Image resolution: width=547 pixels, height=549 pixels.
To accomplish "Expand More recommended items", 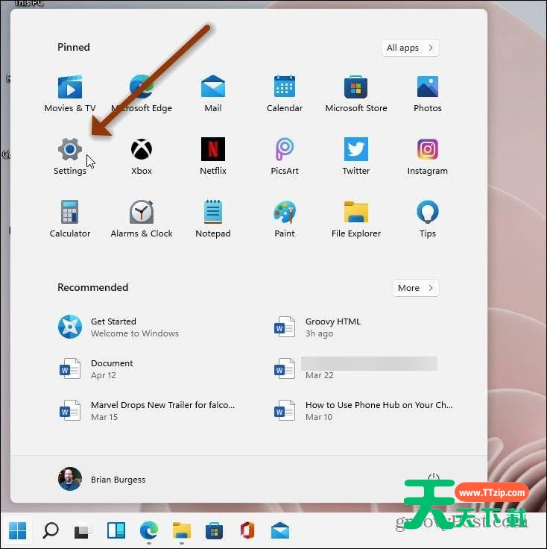I will pos(415,288).
